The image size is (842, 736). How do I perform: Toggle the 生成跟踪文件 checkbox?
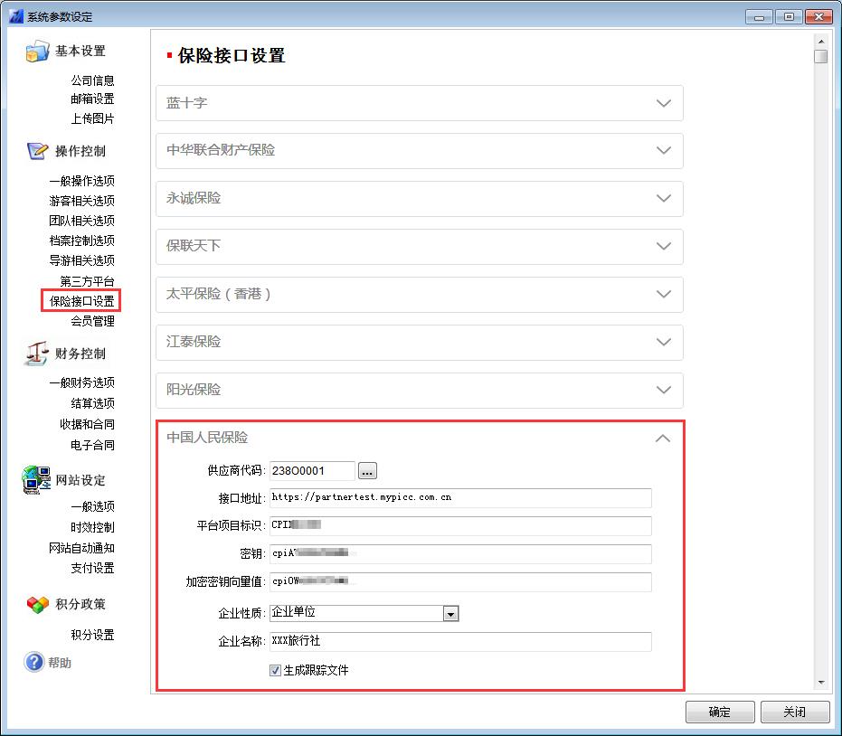(275, 670)
